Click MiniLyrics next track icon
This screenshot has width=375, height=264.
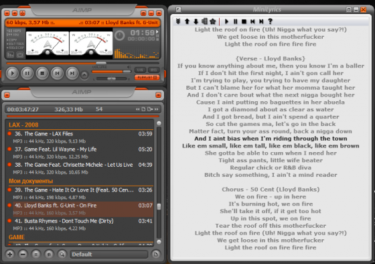coord(261,21)
